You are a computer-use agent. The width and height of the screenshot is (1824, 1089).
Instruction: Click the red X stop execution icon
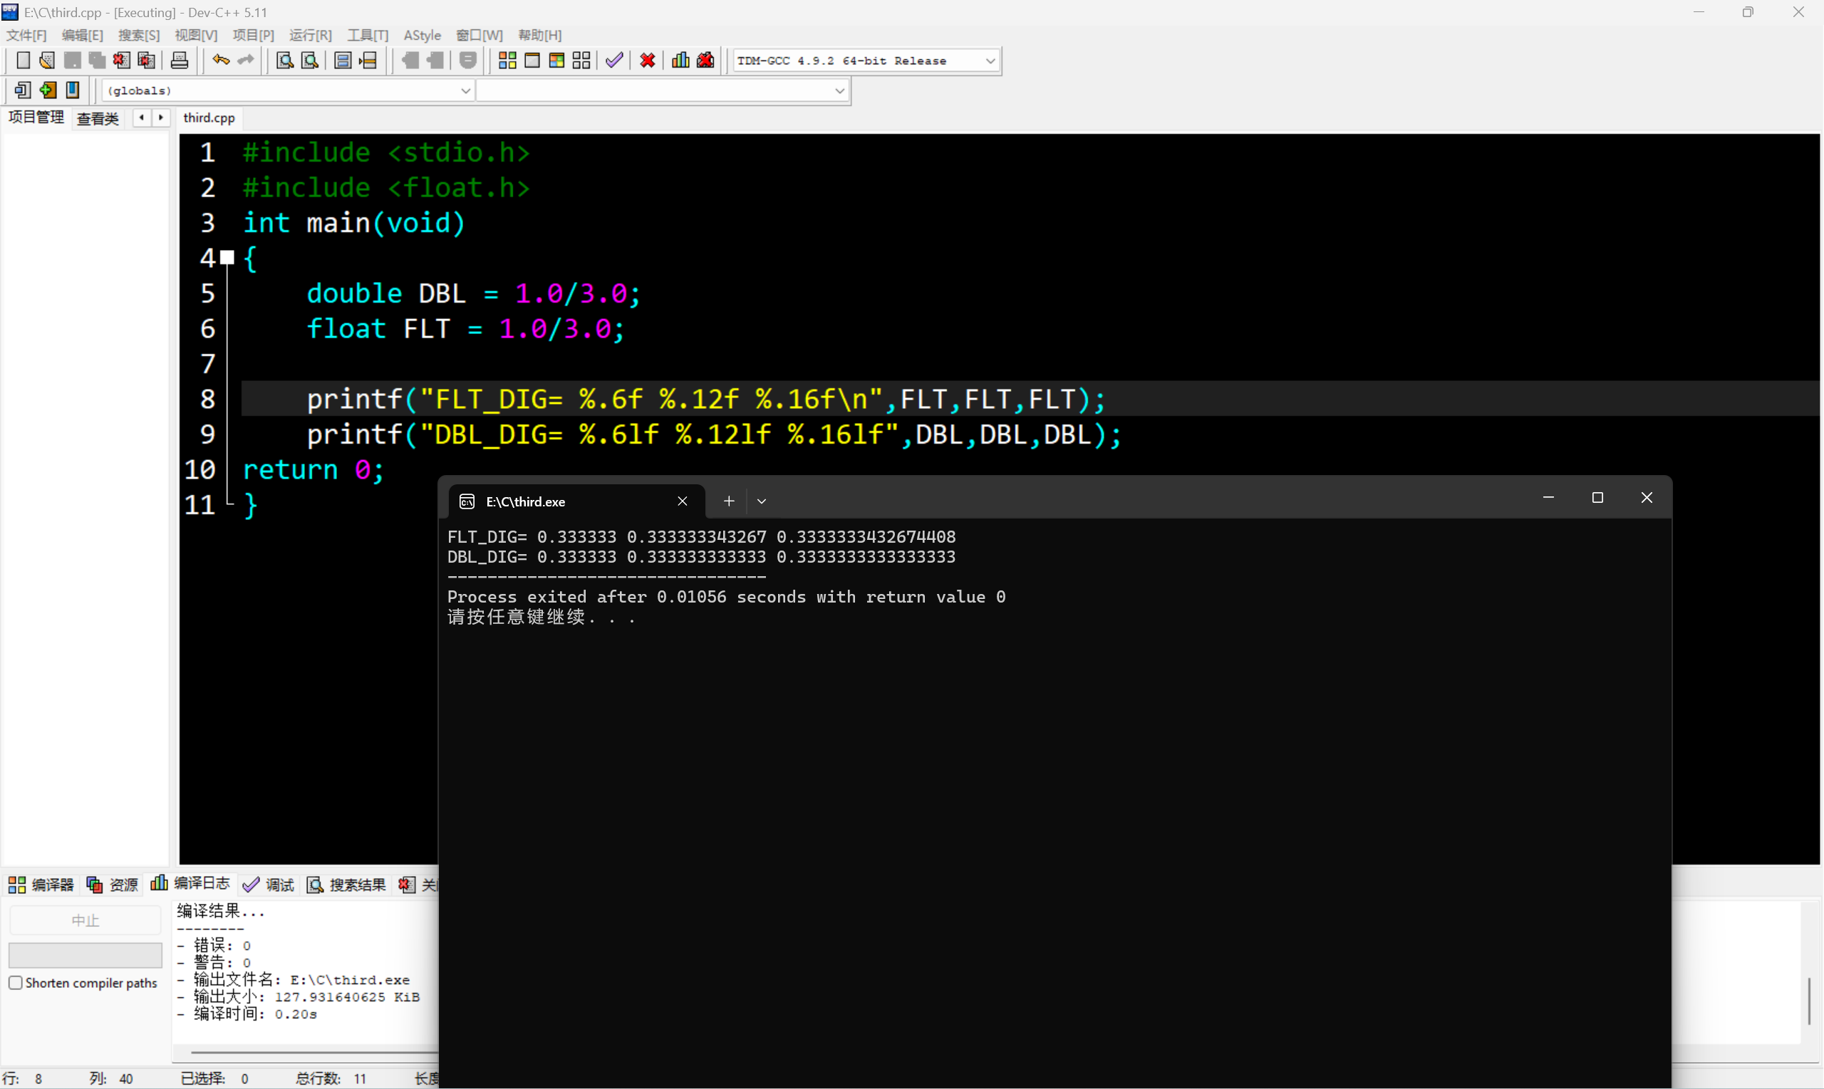coord(648,61)
